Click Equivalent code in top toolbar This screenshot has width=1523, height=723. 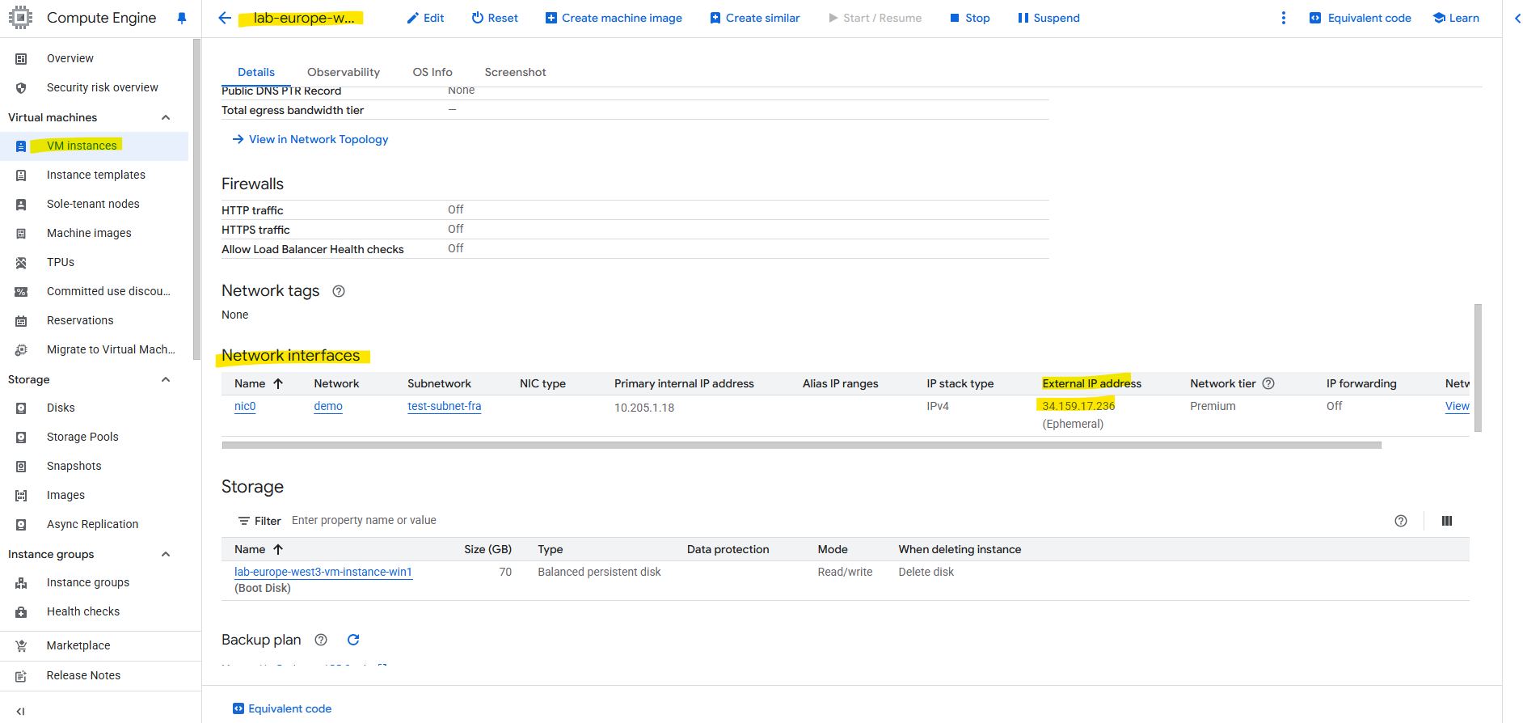(x=1361, y=18)
